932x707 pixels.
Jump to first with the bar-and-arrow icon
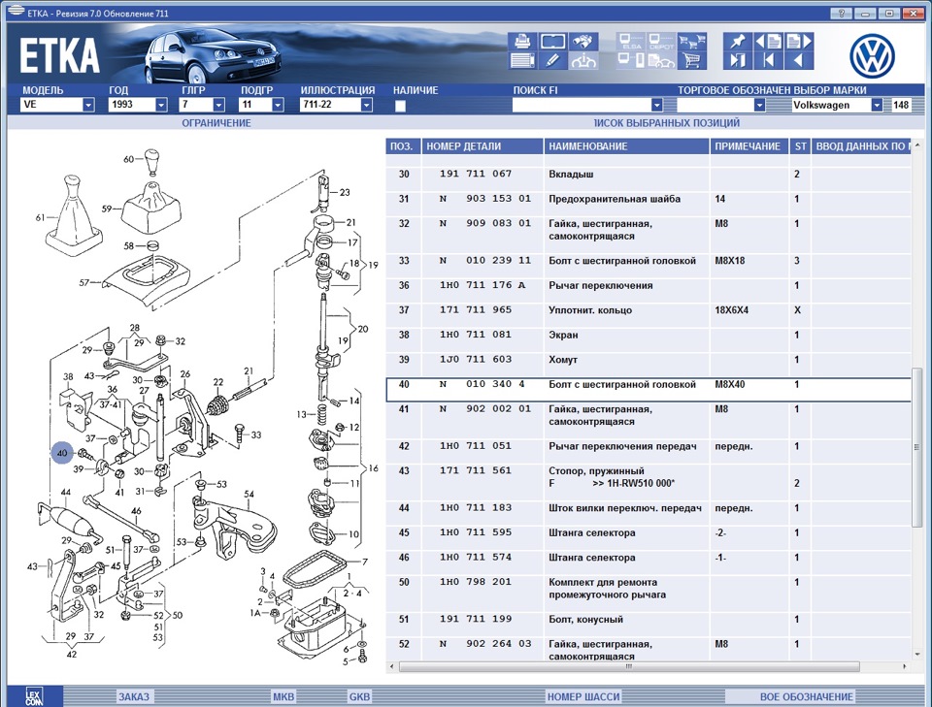pos(768,60)
